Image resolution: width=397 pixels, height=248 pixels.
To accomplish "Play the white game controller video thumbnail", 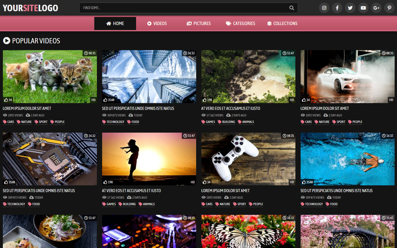I will pyautogui.click(x=248, y=159).
